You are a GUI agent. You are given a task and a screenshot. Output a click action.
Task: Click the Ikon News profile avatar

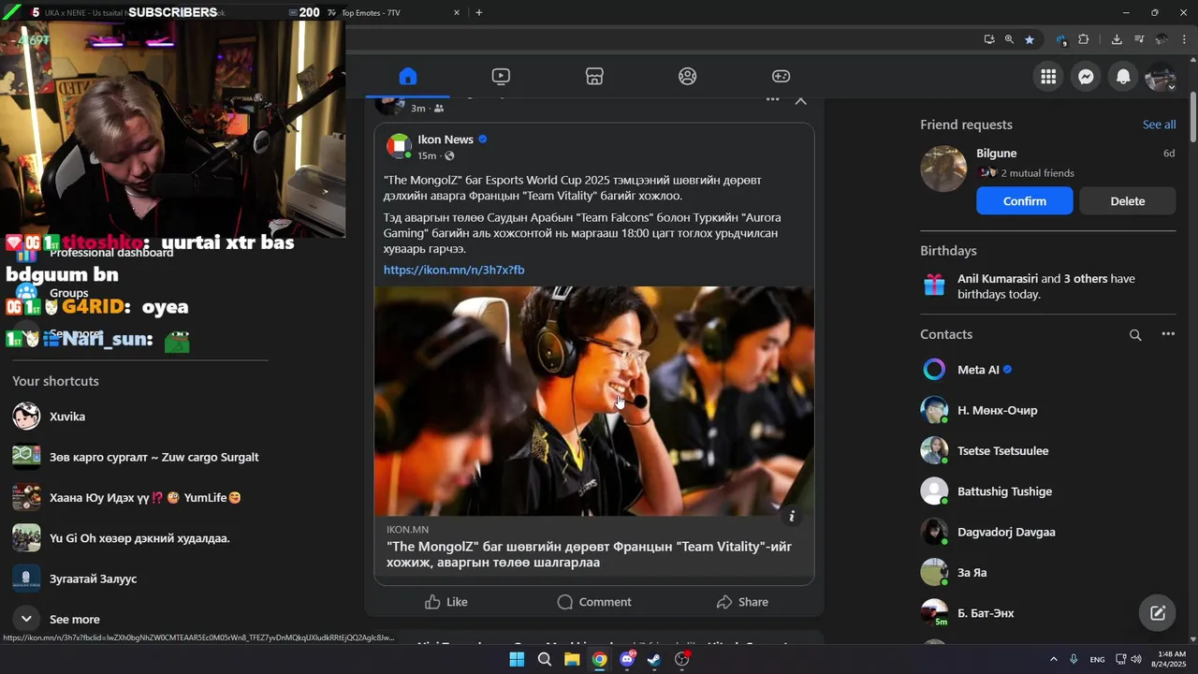coord(399,146)
